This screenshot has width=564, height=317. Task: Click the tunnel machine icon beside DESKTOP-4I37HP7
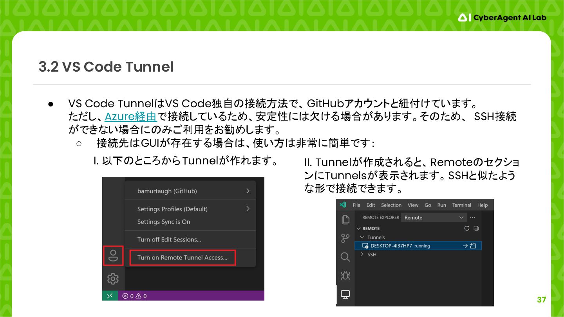[x=365, y=246]
